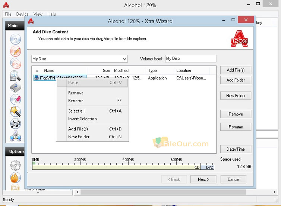Screen dimensions: 281x206
Task: Choose New Folder Ctrl+N context entry
Action: click(x=92, y=137)
